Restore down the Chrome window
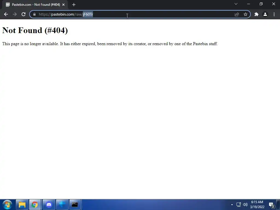This screenshot has width=280, height=210. [x=261, y=4]
